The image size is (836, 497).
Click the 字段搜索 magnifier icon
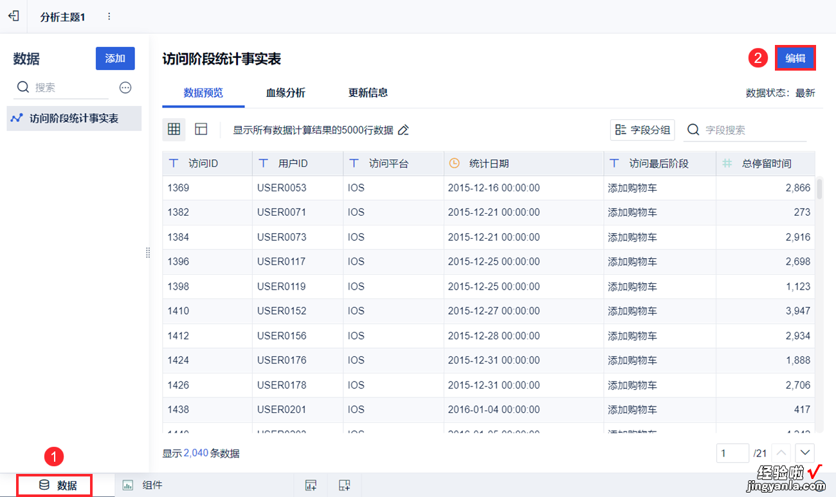[x=693, y=130]
